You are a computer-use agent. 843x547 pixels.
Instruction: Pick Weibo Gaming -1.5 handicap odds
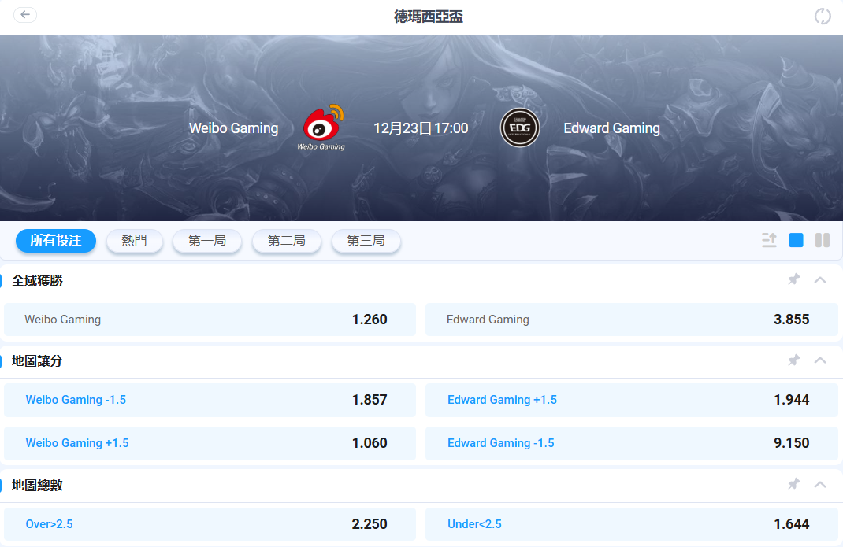[x=210, y=400]
